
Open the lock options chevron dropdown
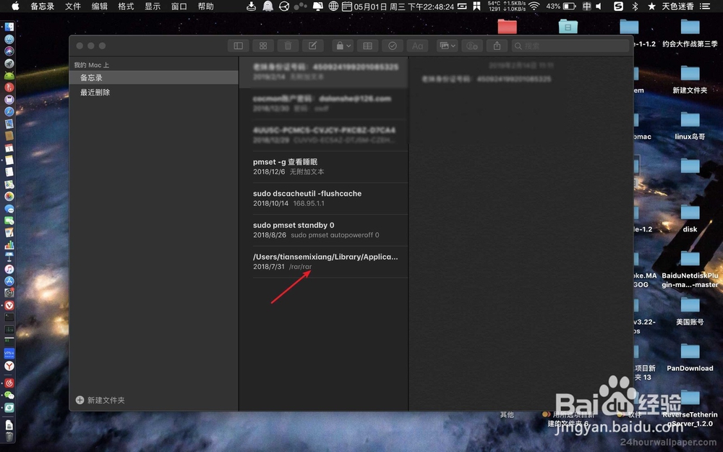click(350, 45)
